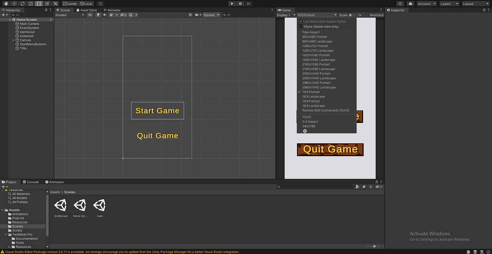Select the Rect tool

pyautogui.click(x=39, y=4)
